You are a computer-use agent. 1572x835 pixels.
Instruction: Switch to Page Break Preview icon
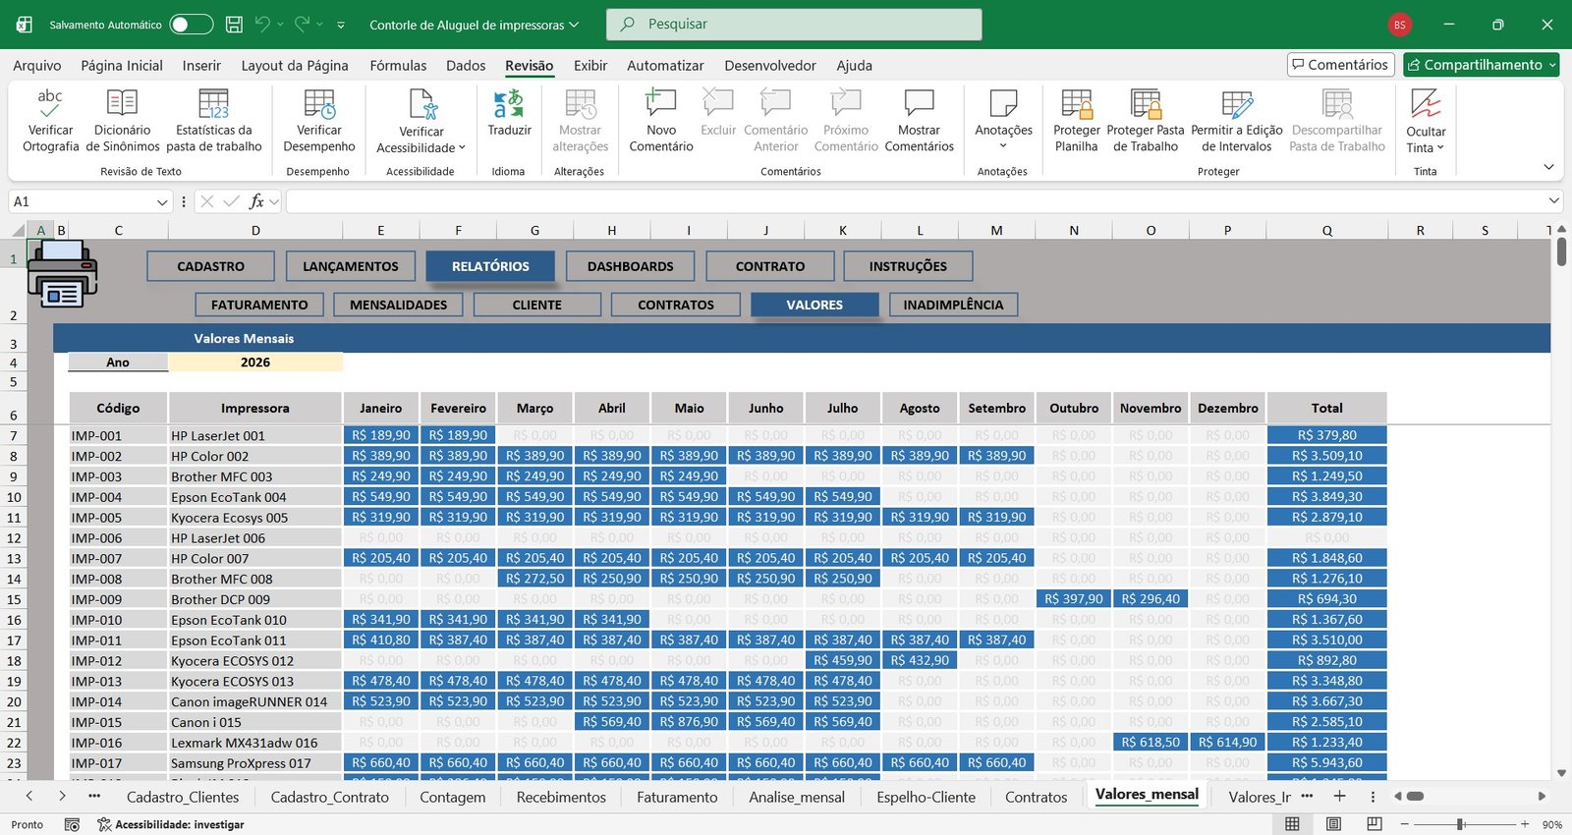click(x=1375, y=824)
